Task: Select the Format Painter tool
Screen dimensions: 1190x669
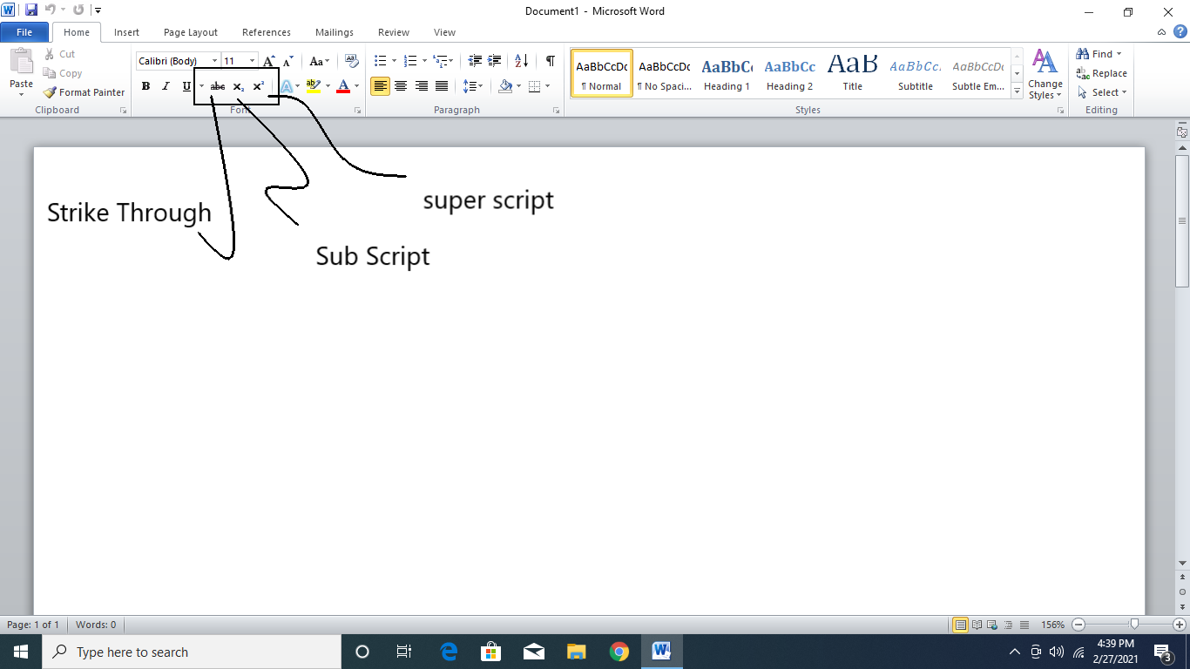Action: (84, 92)
